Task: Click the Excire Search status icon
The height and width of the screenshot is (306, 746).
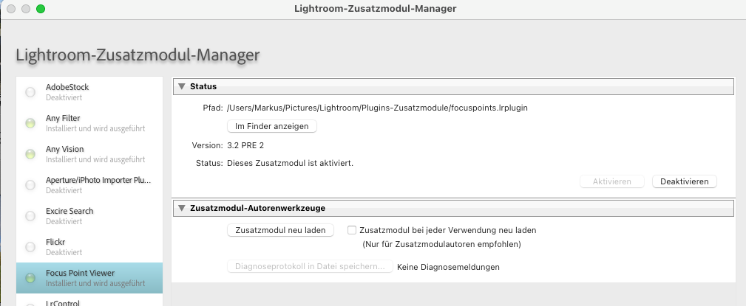Action: click(x=30, y=216)
